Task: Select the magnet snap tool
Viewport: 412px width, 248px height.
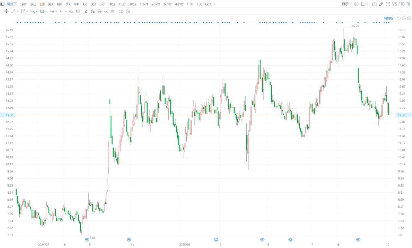Action: [93, 11]
